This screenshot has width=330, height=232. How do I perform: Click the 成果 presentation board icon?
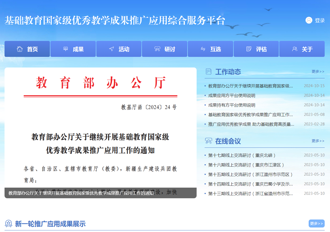point(66,49)
